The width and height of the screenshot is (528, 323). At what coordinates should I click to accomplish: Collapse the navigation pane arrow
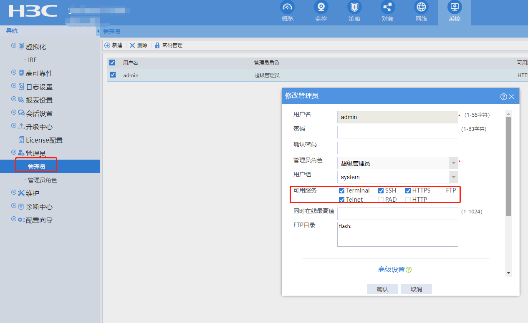pyautogui.click(x=98, y=31)
